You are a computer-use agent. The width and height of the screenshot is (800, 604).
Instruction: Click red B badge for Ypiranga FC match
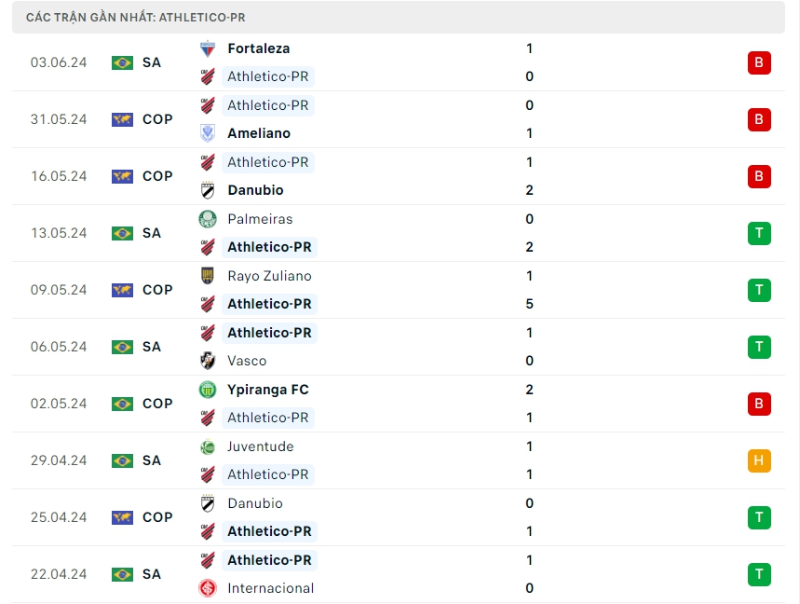click(759, 404)
